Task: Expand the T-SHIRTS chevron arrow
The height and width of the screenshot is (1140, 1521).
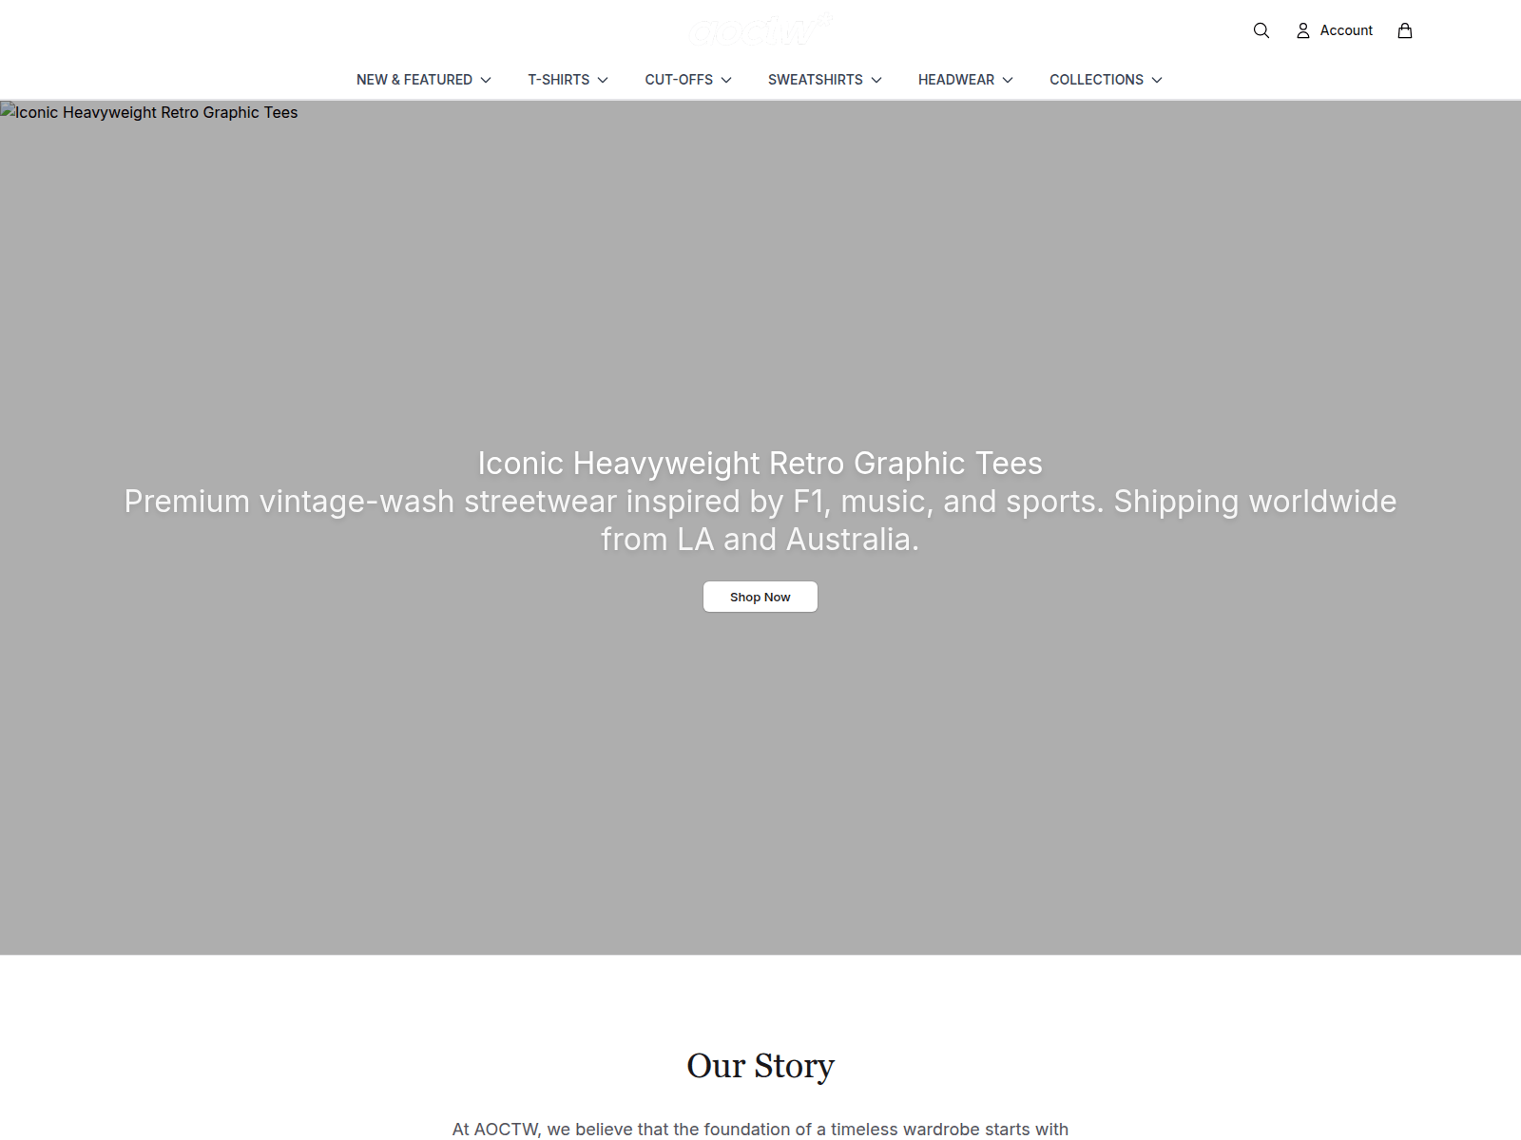Action: click(603, 80)
